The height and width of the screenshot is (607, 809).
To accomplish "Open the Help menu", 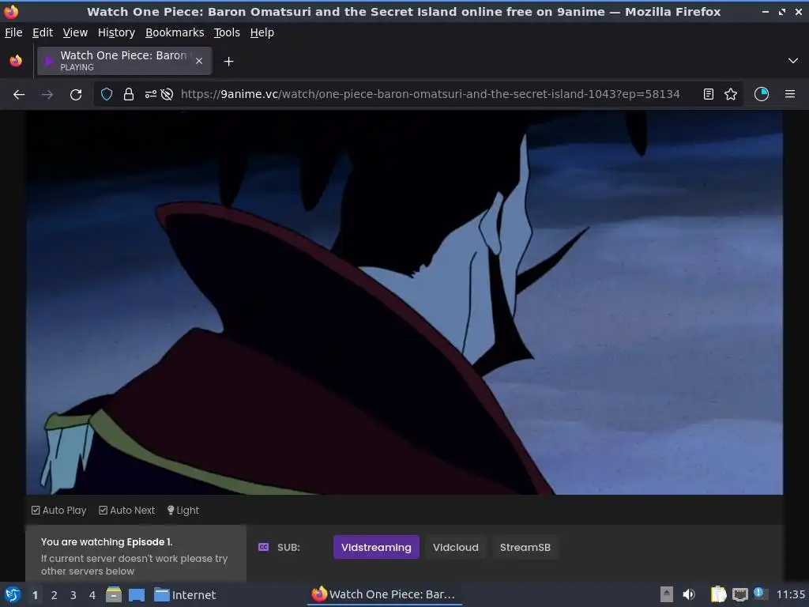I will coord(262,32).
